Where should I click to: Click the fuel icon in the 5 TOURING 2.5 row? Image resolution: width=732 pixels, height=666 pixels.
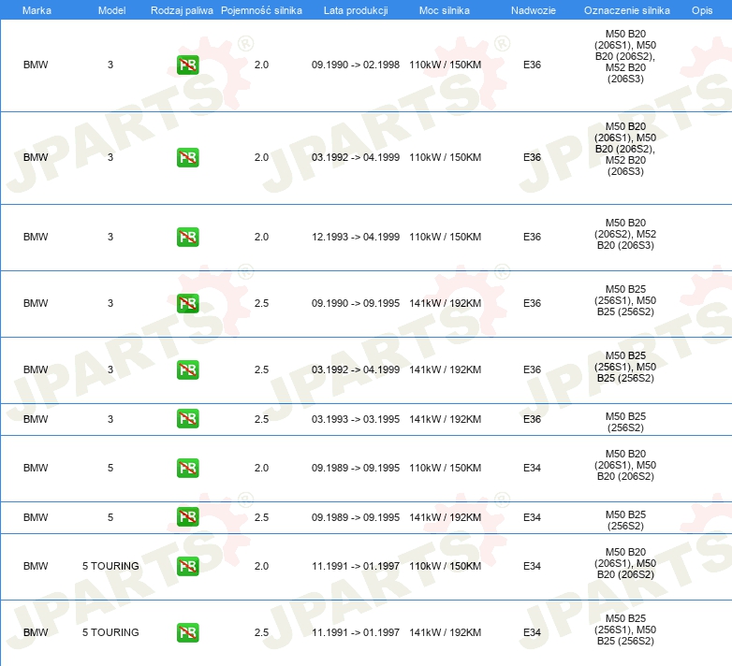click(187, 632)
